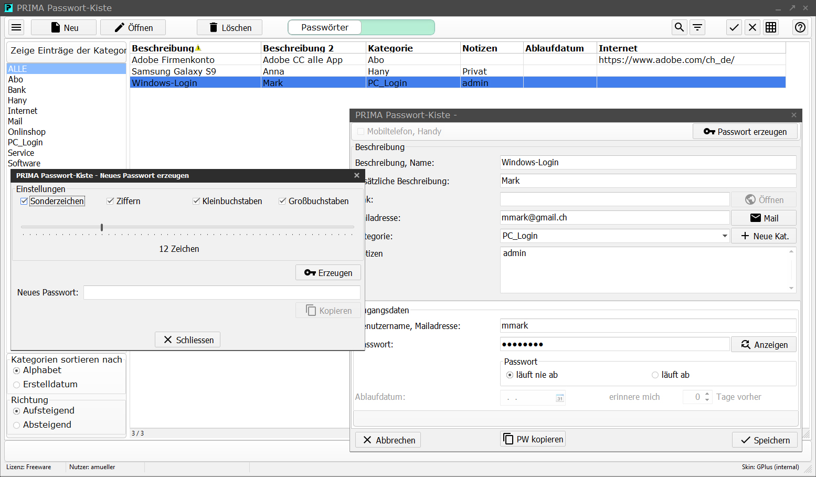Click the Beschreibung, Name field containing Windows-Login

click(648, 162)
